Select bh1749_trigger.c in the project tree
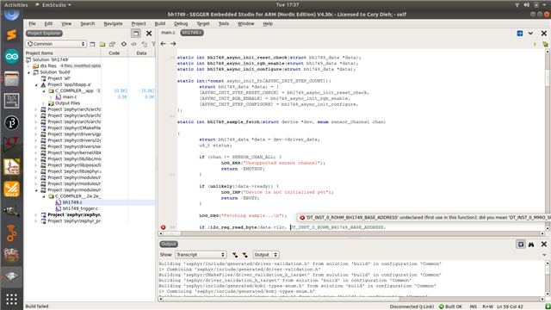Screen dimensions: 551x310 click(80, 208)
